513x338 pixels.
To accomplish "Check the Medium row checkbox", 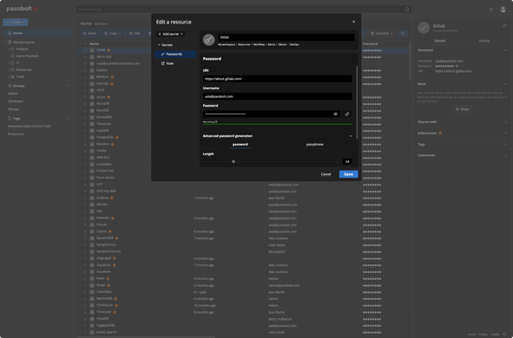I will 80,77.
